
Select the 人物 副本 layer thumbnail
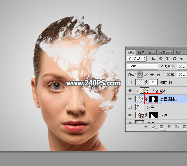[x=144, y=91]
